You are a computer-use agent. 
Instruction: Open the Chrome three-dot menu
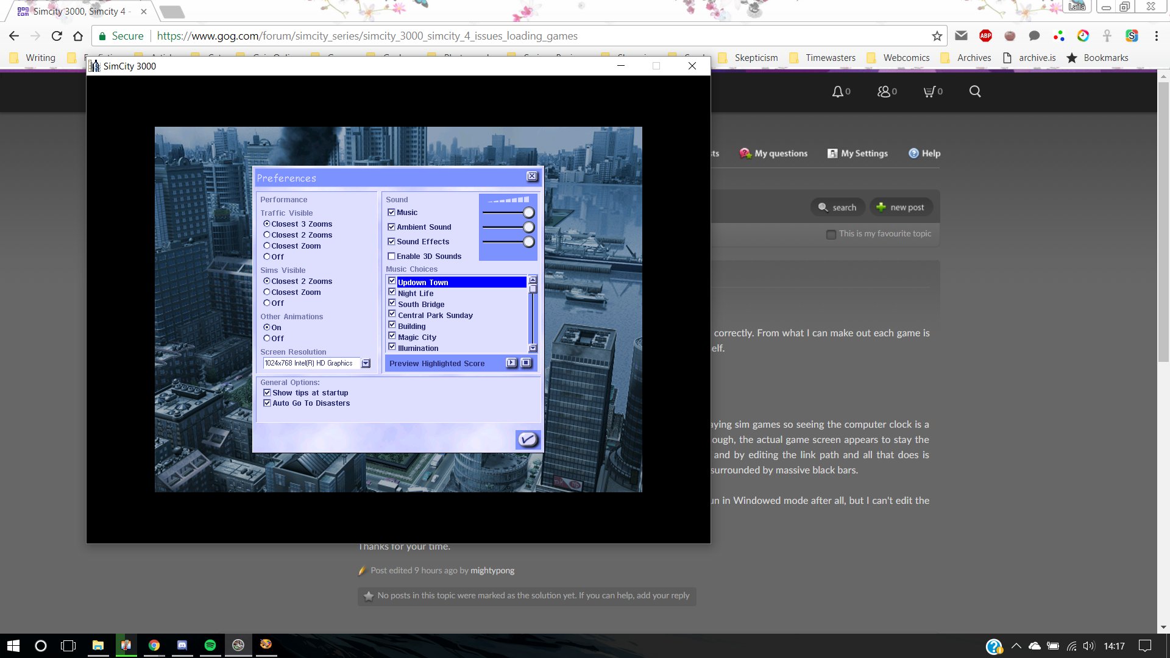(1156, 36)
